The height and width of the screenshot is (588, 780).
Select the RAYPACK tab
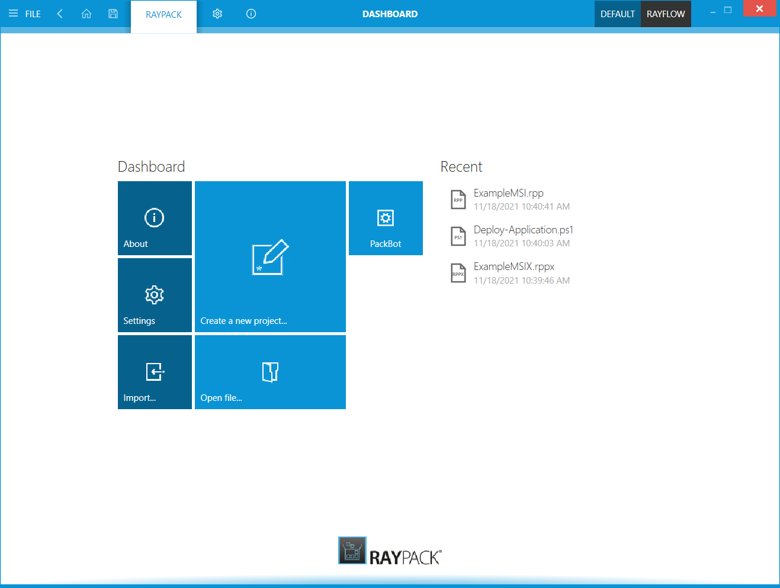click(x=163, y=15)
